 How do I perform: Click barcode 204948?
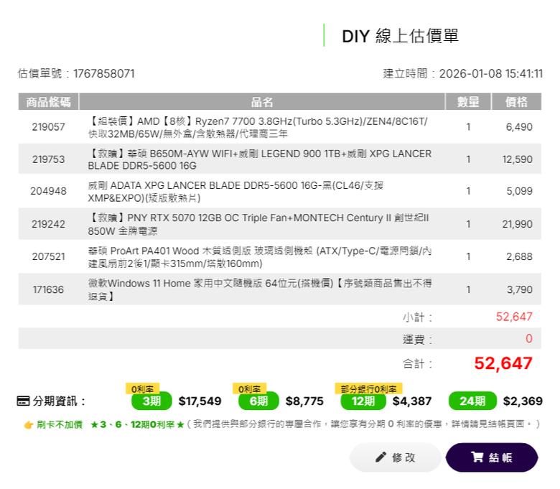(x=49, y=191)
